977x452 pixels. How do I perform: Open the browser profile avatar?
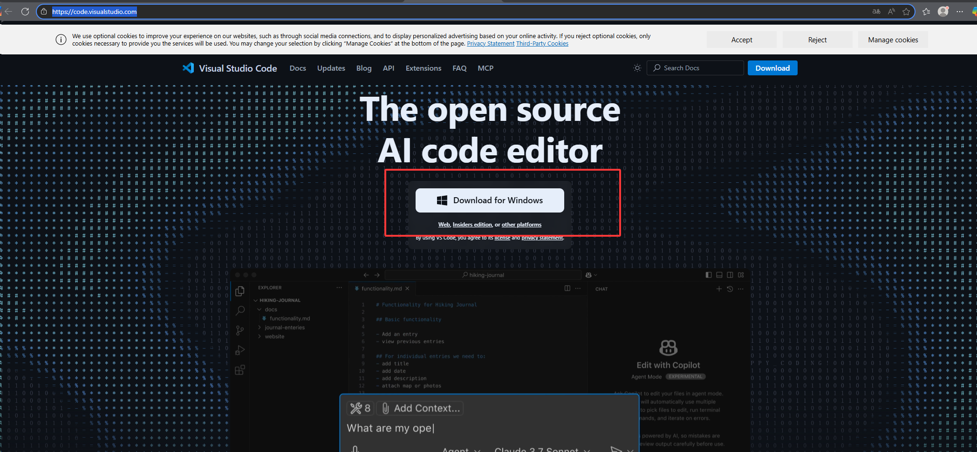pyautogui.click(x=943, y=12)
